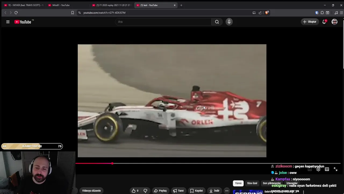Open the video settings gear
The width and height of the screenshot is (344, 194).
(318, 169)
